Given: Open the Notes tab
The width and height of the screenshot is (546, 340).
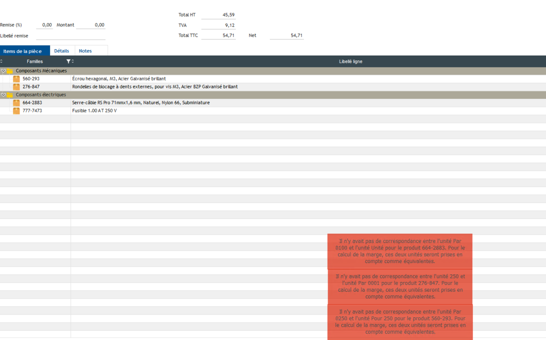Looking at the screenshot, I should coord(85,51).
